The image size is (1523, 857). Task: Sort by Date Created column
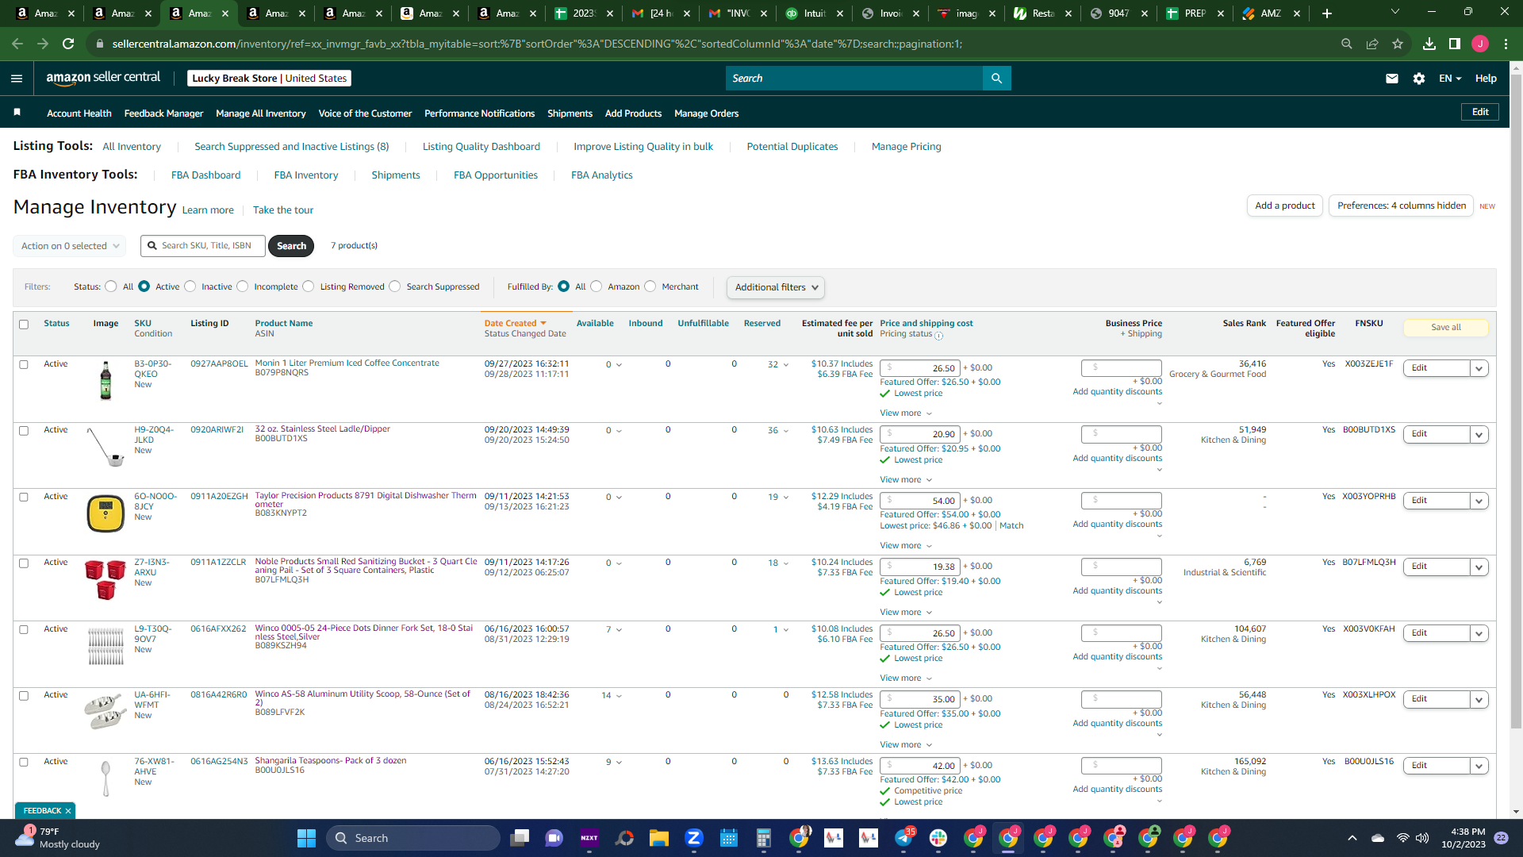(515, 323)
